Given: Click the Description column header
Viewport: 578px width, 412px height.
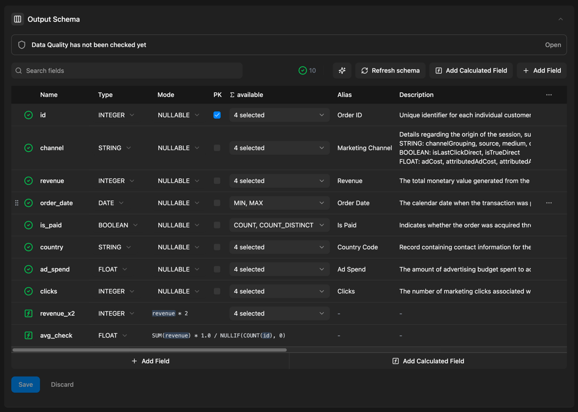Looking at the screenshot, I should (x=416, y=95).
